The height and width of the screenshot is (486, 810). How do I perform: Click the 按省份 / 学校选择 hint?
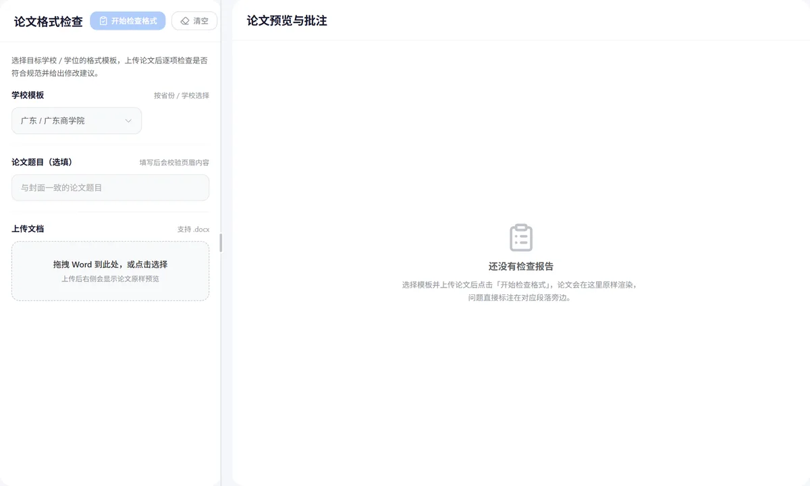(182, 96)
